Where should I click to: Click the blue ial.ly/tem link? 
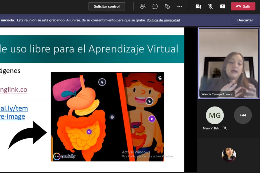14,109
